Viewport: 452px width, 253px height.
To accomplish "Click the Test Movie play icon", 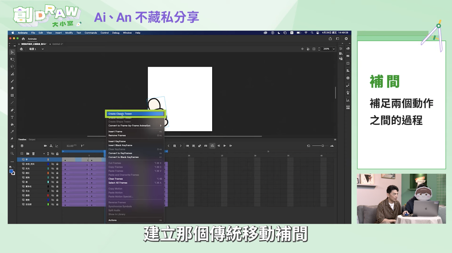I will [346, 39].
